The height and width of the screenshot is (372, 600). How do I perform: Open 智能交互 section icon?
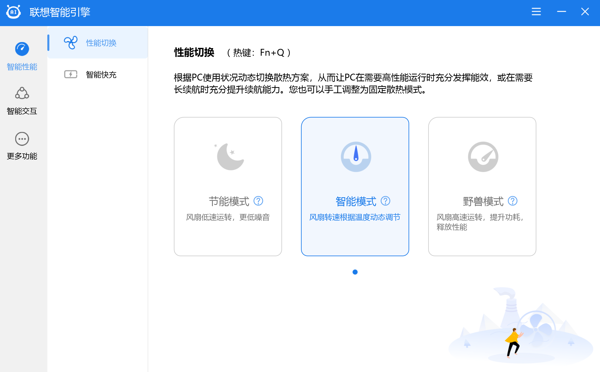click(x=22, y=93)
